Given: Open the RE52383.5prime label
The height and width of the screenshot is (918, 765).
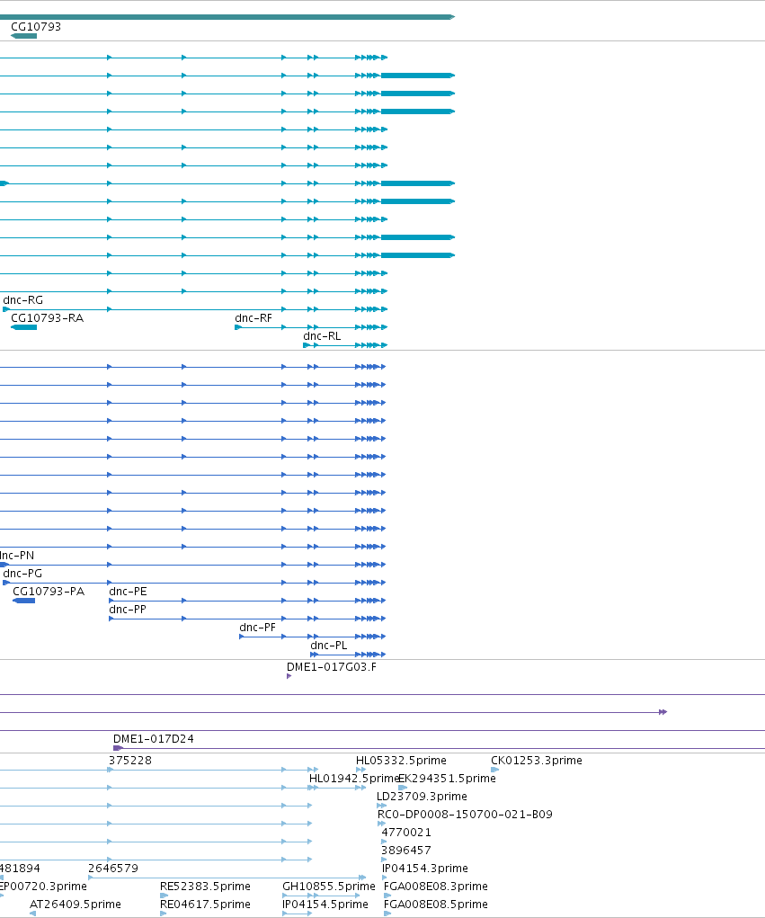Looking at the screenshot, I should pos(205,887).
